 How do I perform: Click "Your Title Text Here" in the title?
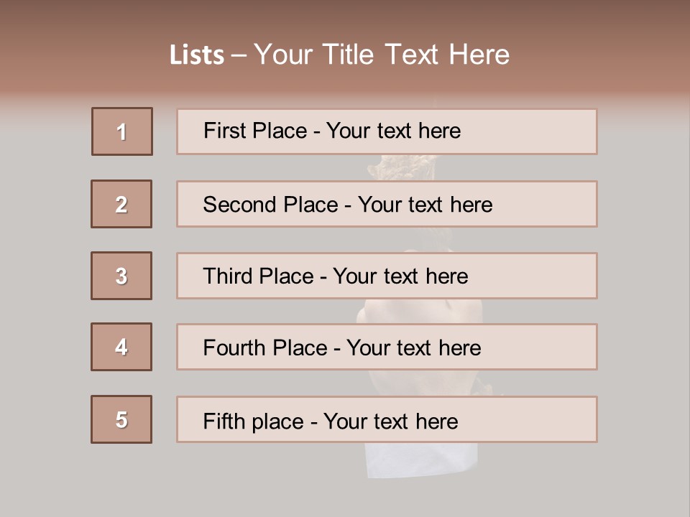pos(382,55)
